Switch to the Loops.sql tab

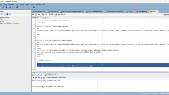point(130,12)
